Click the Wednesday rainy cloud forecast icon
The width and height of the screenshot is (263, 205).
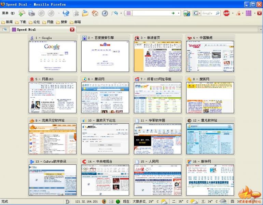coord(223,201)
